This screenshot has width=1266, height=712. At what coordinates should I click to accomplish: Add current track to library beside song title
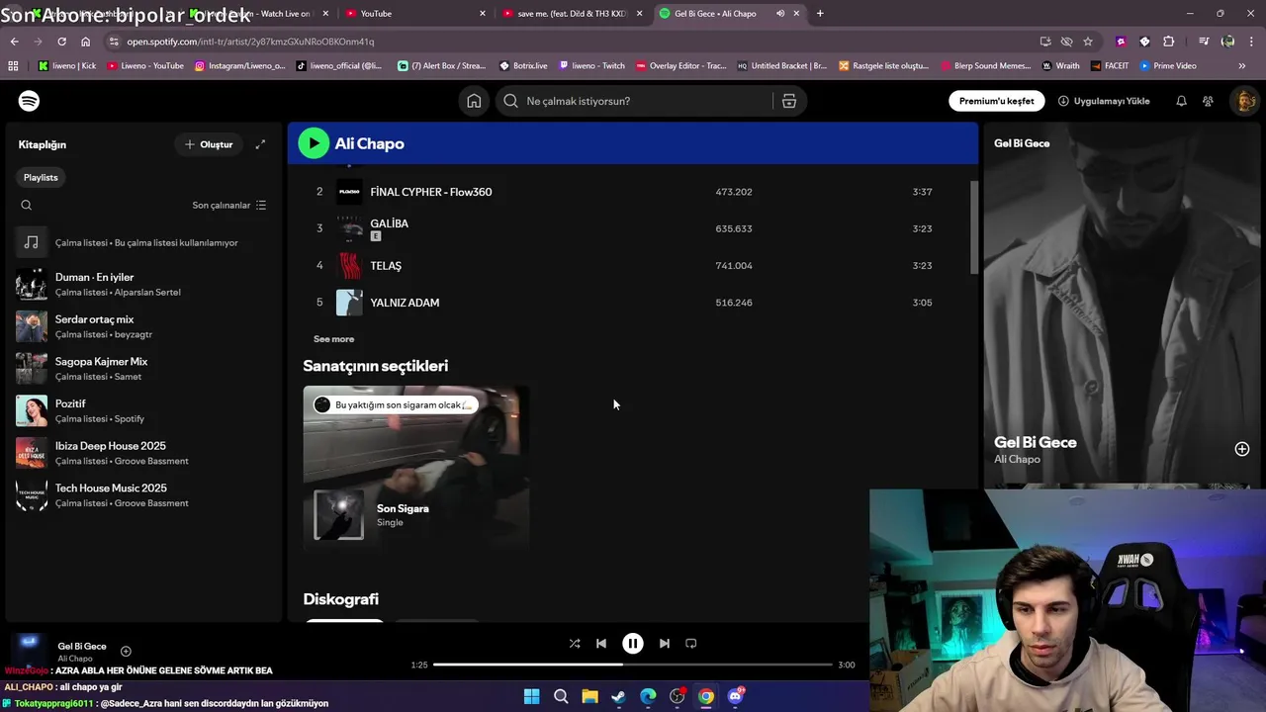(126, 651)
